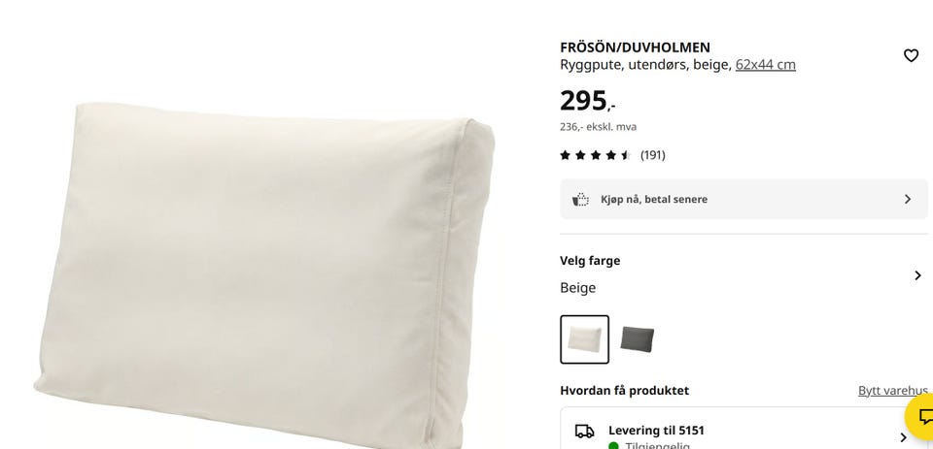933x449 pixels.
Task: Add product to favorites with heart icon
Action: [911, 56]
